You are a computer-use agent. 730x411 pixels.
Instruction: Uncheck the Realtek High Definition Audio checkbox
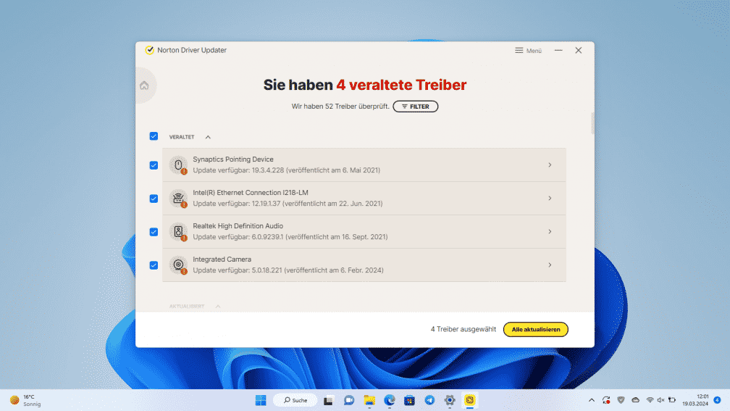pos(154,232)
